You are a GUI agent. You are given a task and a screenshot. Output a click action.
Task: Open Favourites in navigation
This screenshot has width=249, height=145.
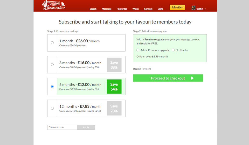[122, 9]
